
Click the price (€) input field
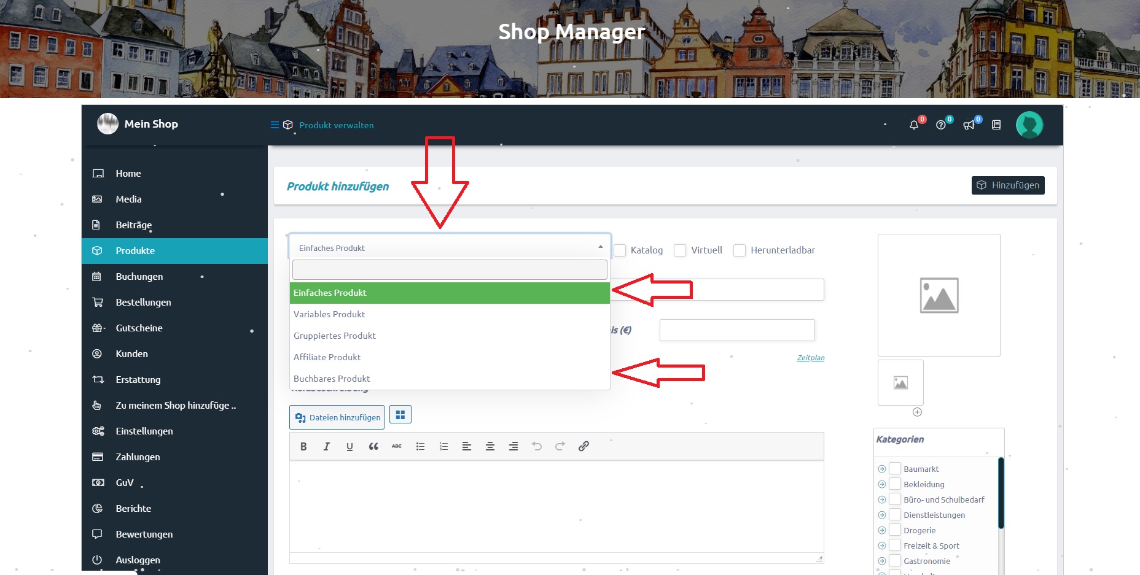click(x=737, y=330)
